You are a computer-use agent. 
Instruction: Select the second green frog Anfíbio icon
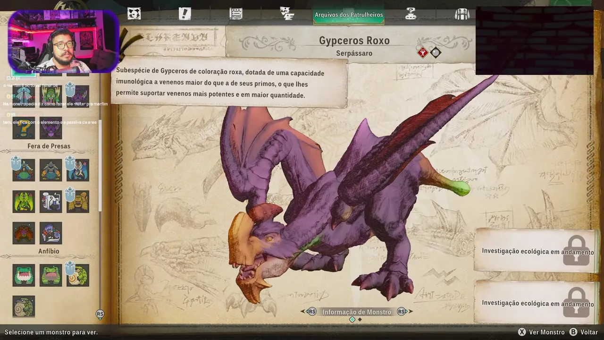[50, 275]
